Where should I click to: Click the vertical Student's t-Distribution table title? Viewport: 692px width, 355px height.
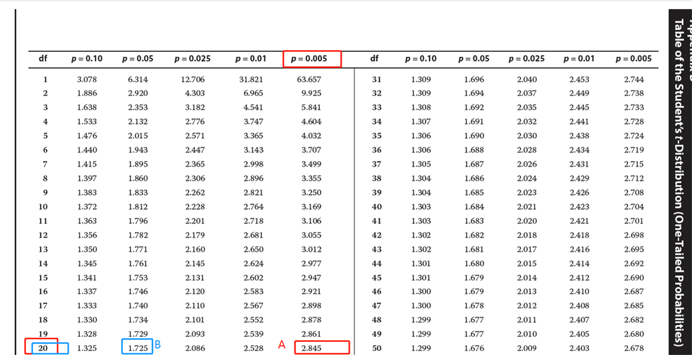click(x=680, y=182)
